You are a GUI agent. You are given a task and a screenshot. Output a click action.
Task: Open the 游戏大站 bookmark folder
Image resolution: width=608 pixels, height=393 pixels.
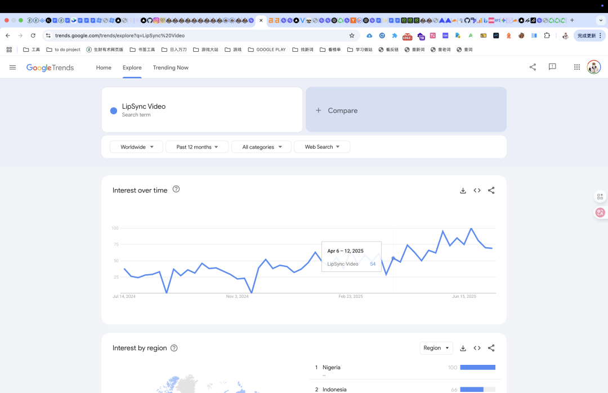[205, 50]
